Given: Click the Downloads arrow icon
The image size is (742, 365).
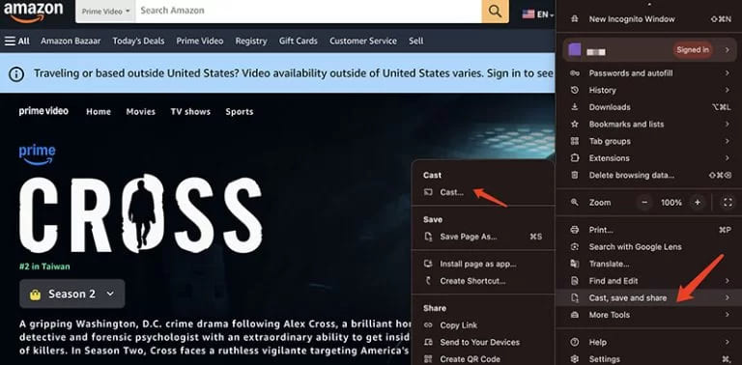Looking at the screenshot, I should pyautogui.click(x=575, y=107).
